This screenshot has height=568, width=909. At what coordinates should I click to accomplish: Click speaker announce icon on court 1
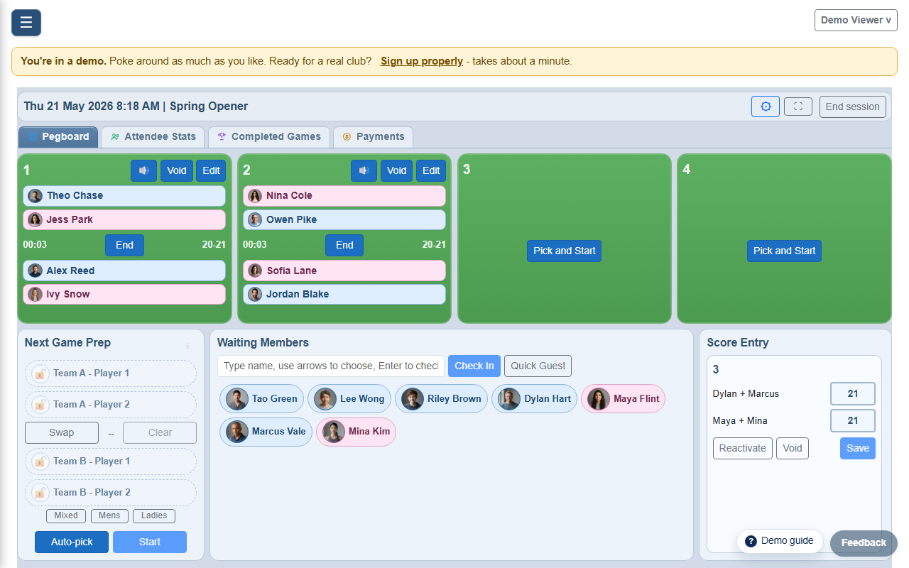click(143, 170)
